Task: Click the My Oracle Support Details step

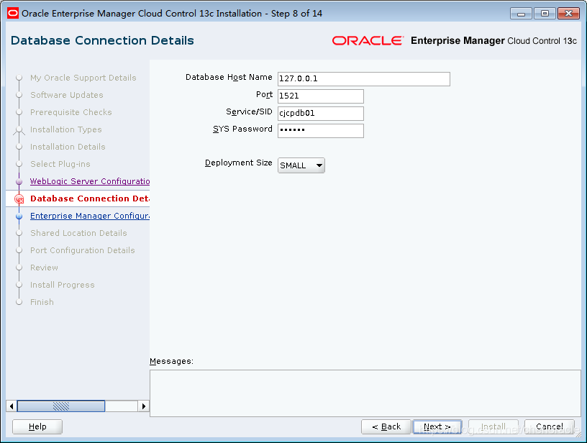Action: (x=83, y=78)
